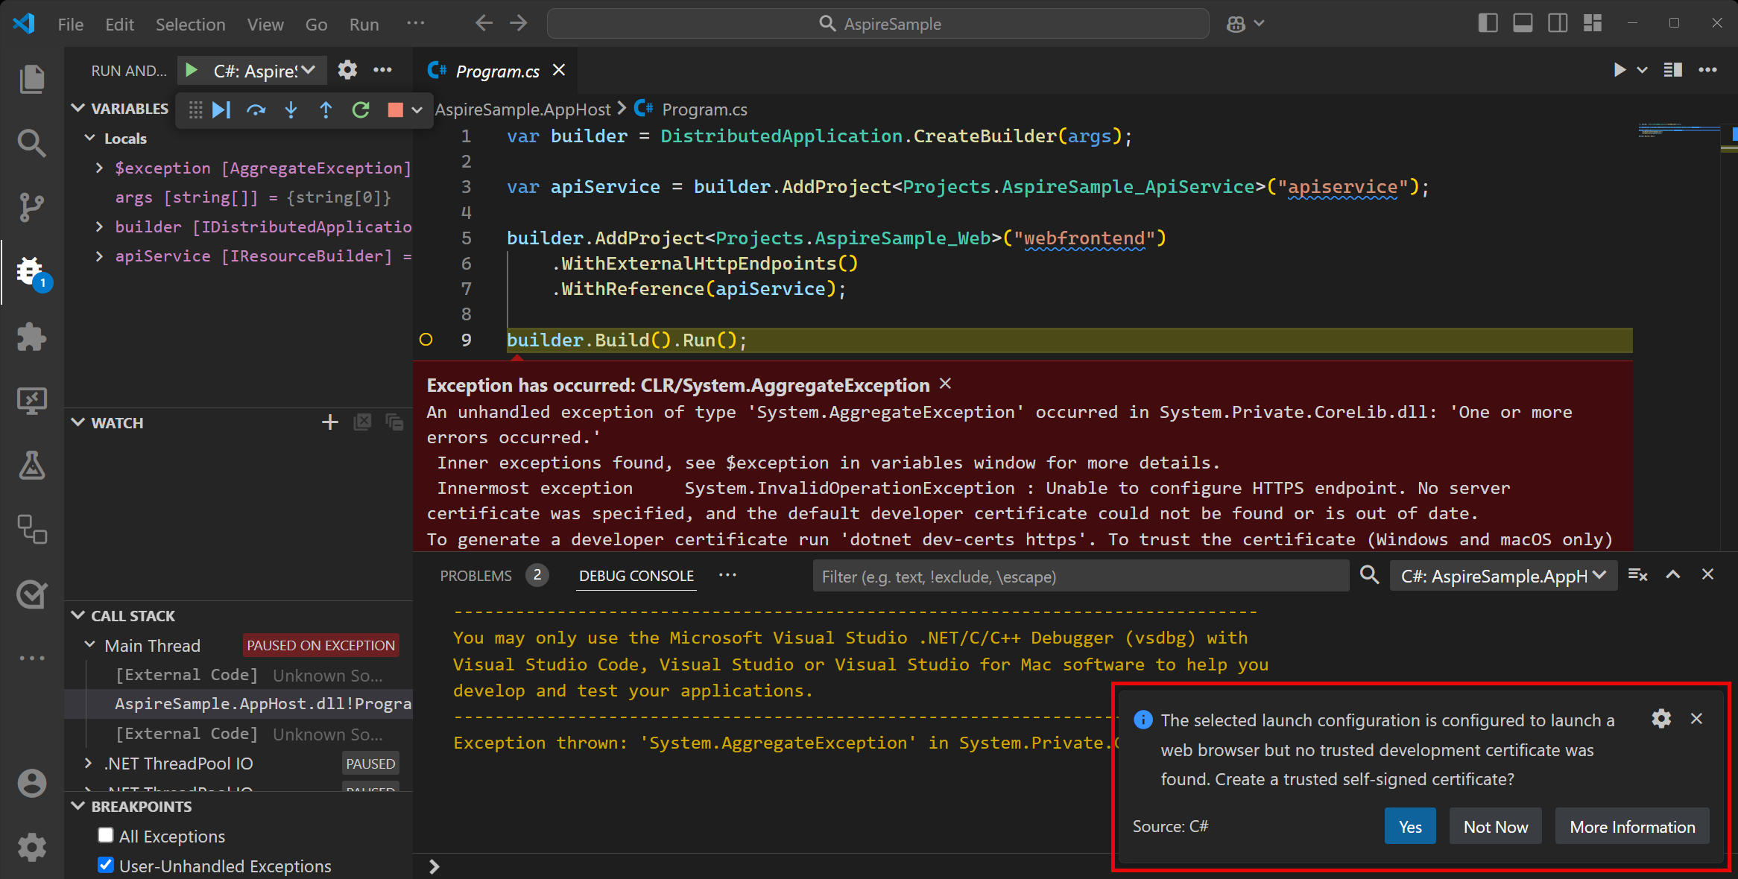Click the Step Over debug button
This screenshot has width=1738, height=879.
[x=256, y=110]
